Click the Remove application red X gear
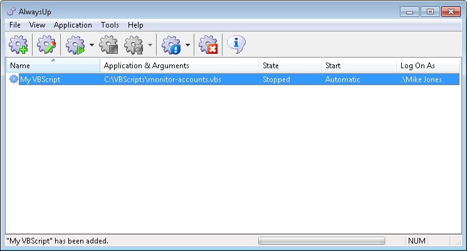Screen dimensions: 467x251 208,45
